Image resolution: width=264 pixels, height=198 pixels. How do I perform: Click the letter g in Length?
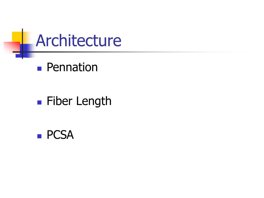(x=98, y=102)
